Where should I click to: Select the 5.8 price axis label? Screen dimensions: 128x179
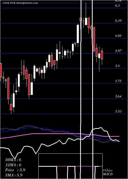(x=117, y=66)
